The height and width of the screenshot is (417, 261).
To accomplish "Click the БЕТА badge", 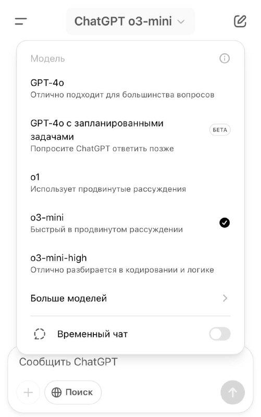I will (220, 130).
